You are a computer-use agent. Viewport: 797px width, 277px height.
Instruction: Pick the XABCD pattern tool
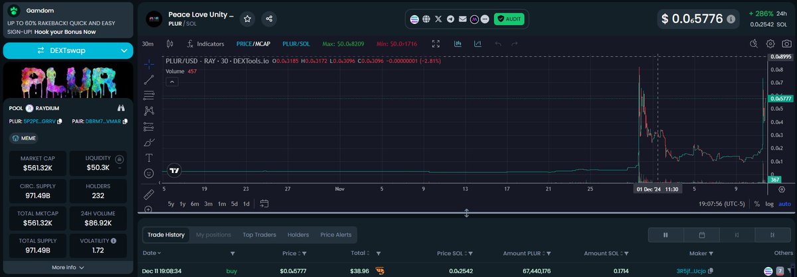tap(149, 111)
